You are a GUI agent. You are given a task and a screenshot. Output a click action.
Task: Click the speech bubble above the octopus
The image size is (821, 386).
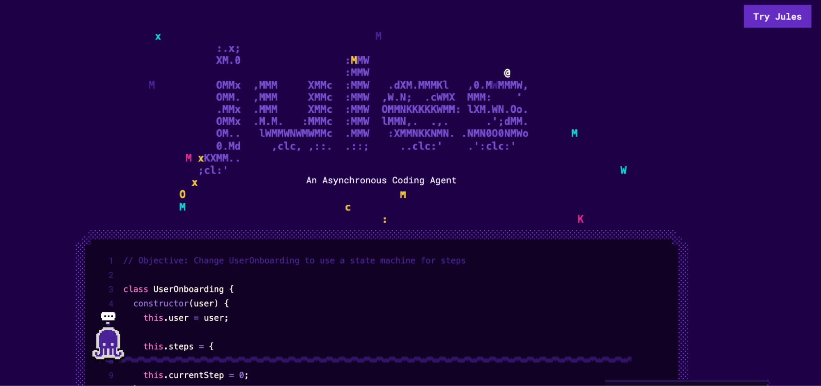click(x=108, y=316)
